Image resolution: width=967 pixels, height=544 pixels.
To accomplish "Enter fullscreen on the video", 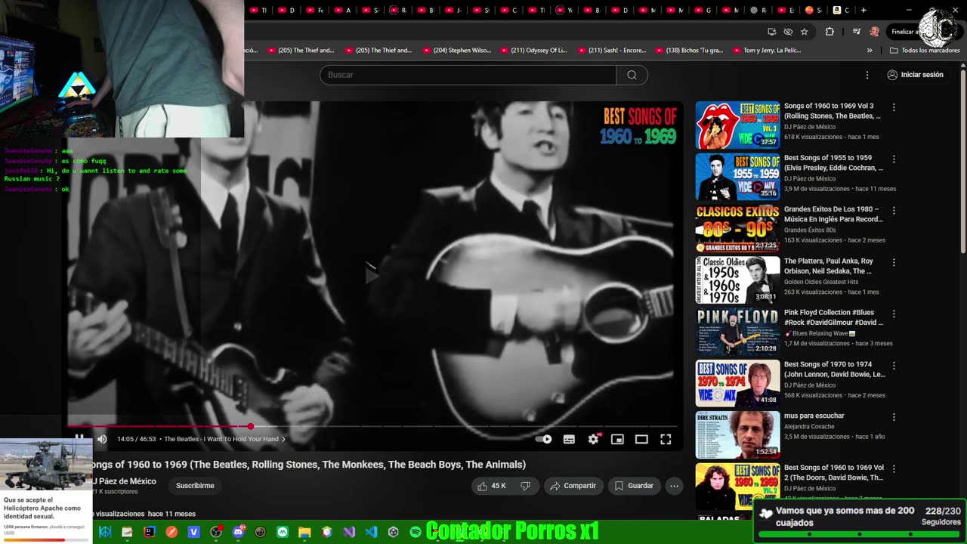I will pos(666,439).
